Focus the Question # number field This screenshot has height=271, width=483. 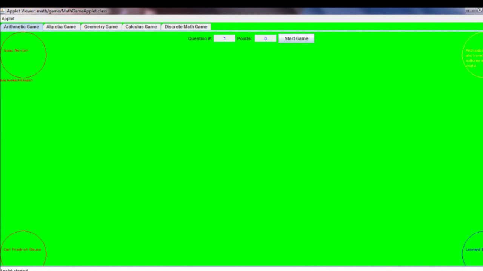224,38
